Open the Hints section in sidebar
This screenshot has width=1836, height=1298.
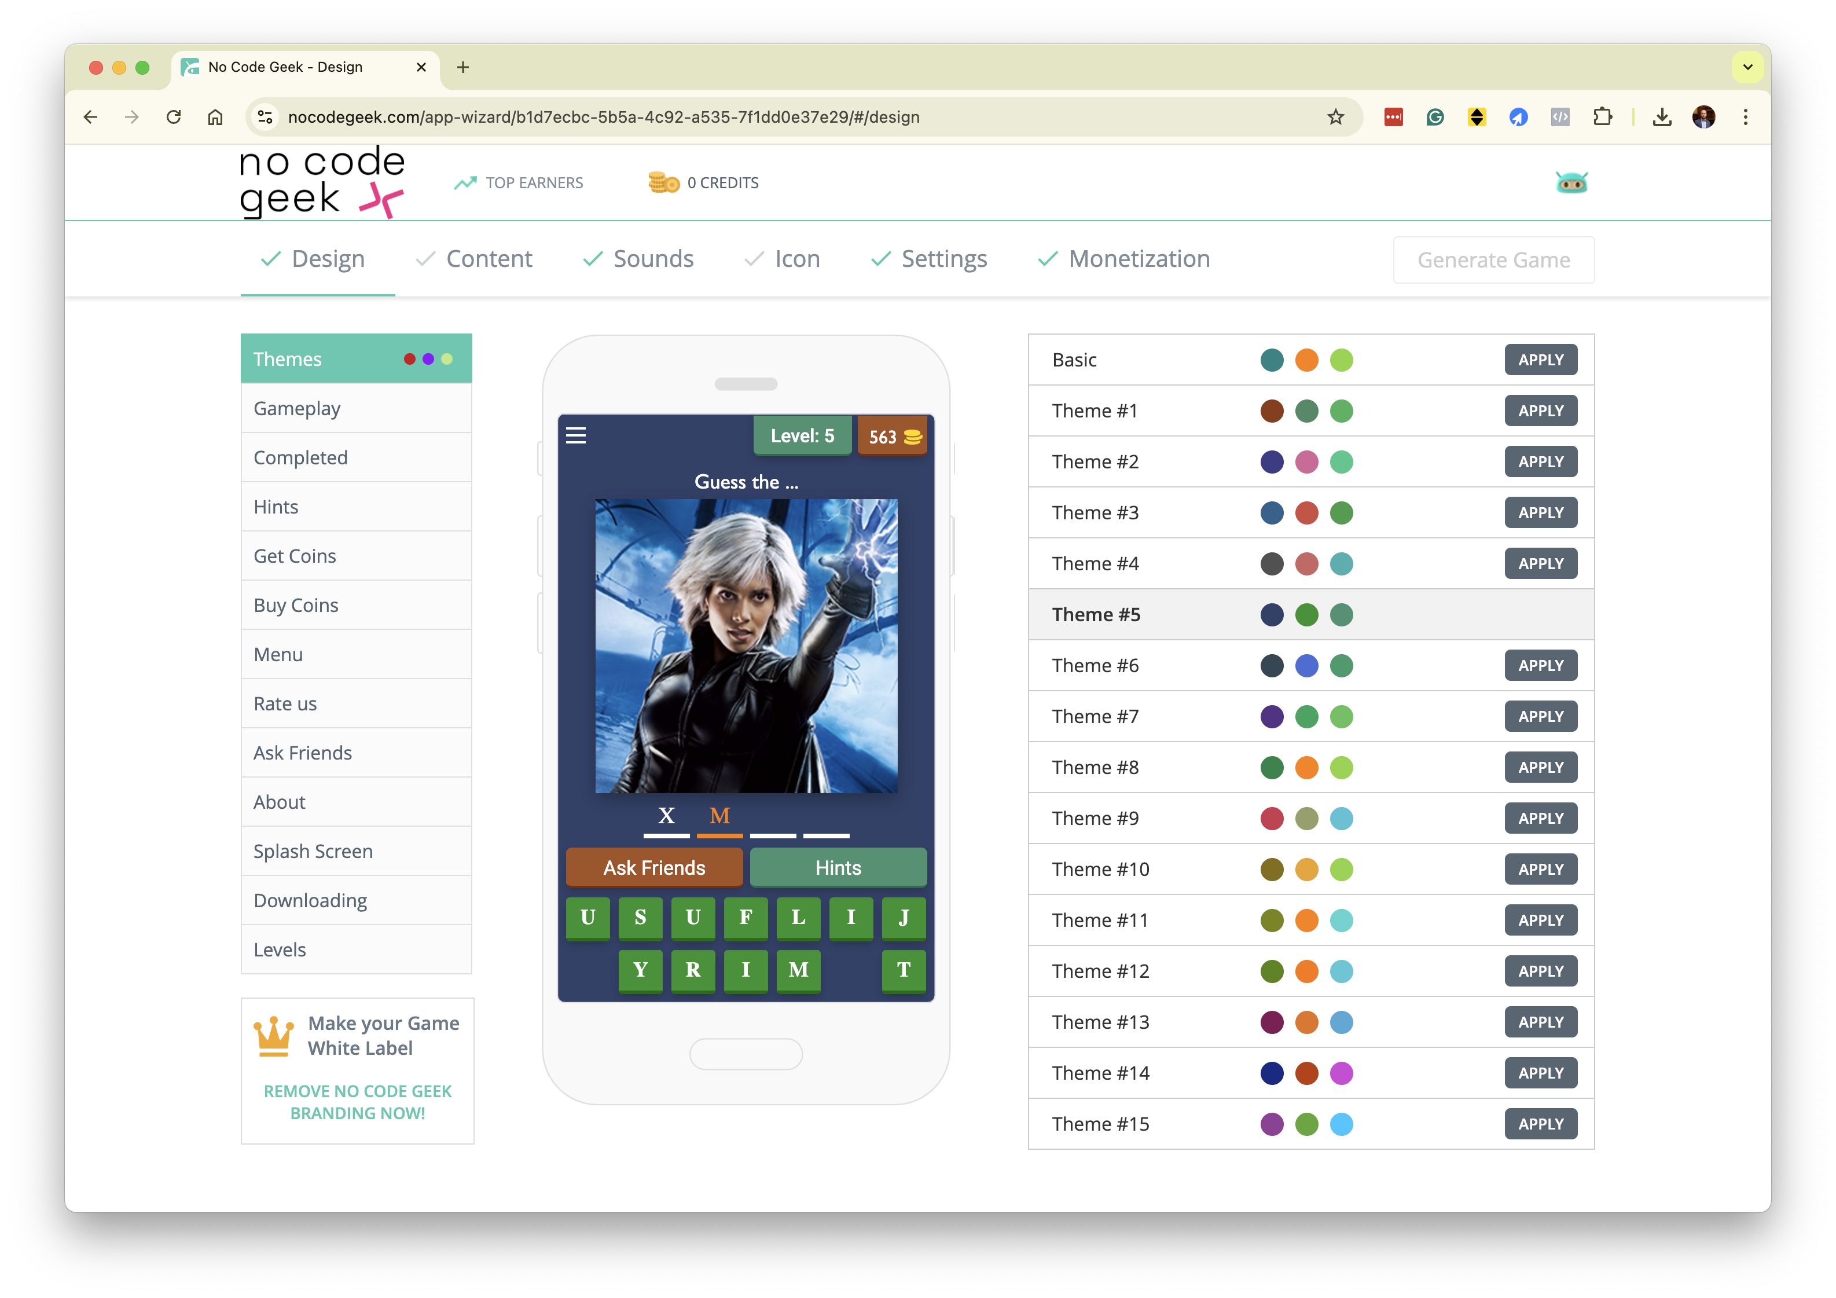pyautogui.click(x=356, y=506)
